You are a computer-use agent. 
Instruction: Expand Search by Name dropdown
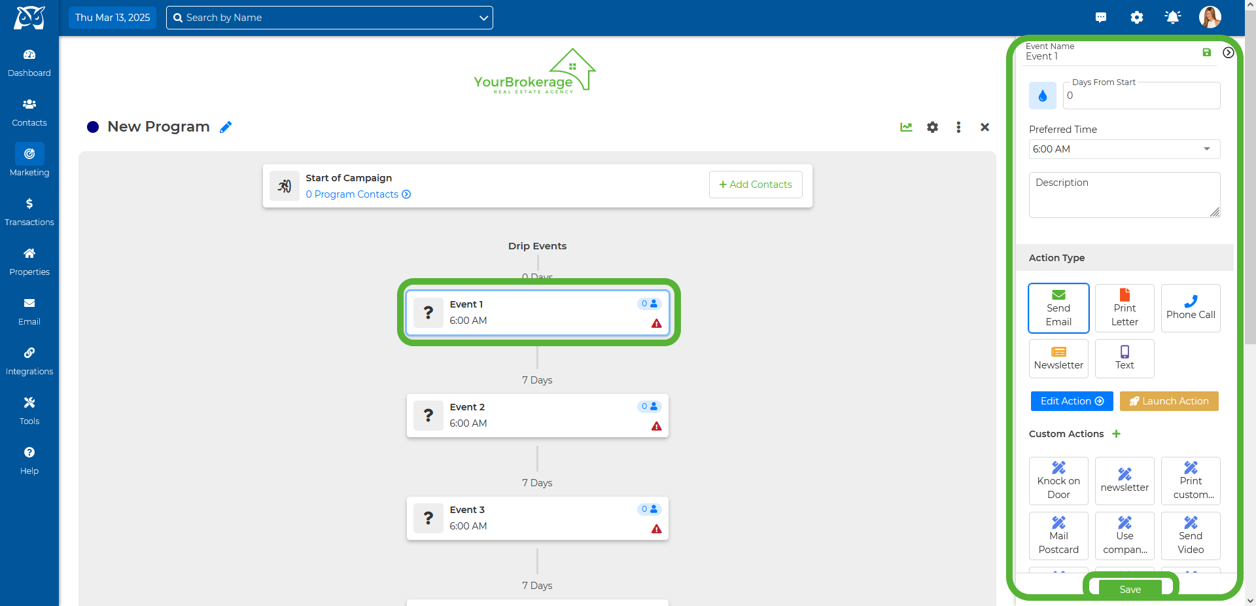[x=484, y=18]
